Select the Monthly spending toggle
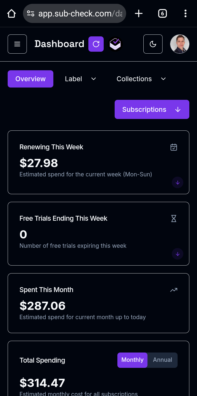 [x=132, y=360]
